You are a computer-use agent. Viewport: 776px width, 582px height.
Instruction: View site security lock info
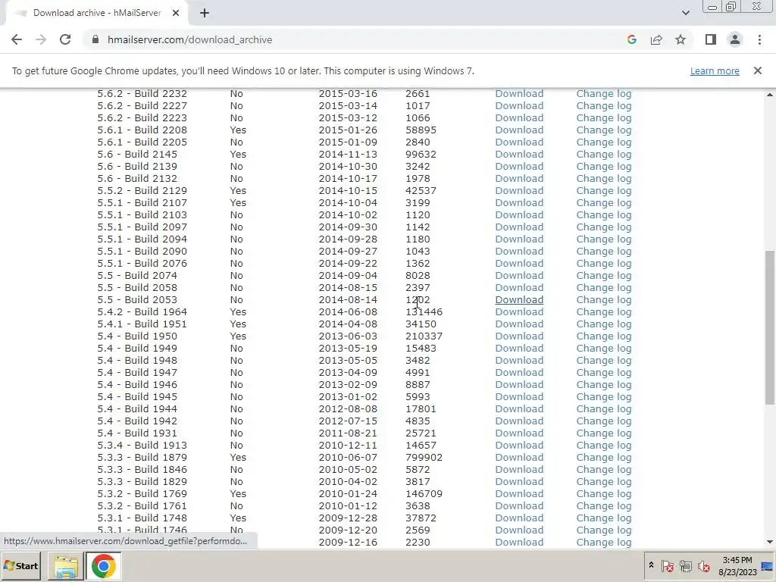96,39
